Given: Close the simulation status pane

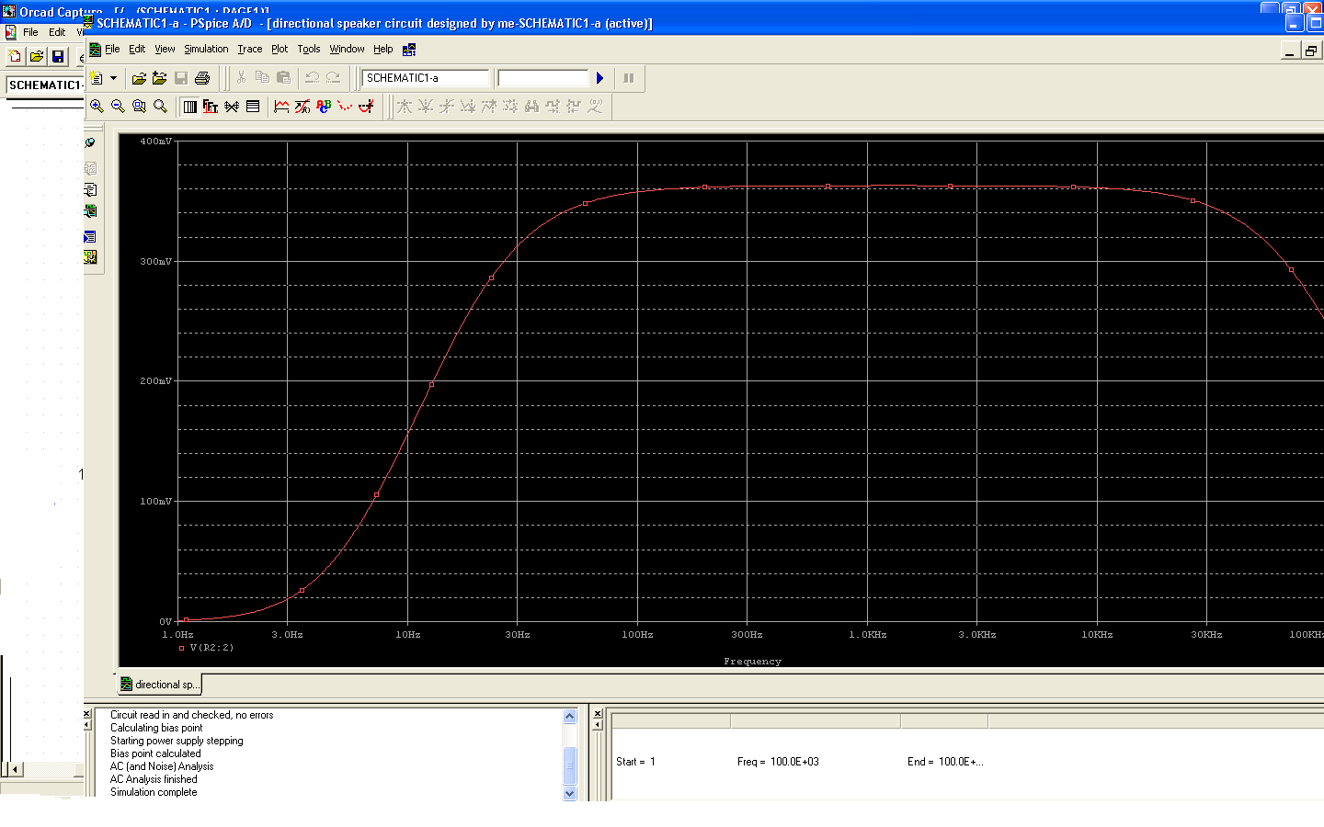Looking at the screenshot, I should point(598,714).
